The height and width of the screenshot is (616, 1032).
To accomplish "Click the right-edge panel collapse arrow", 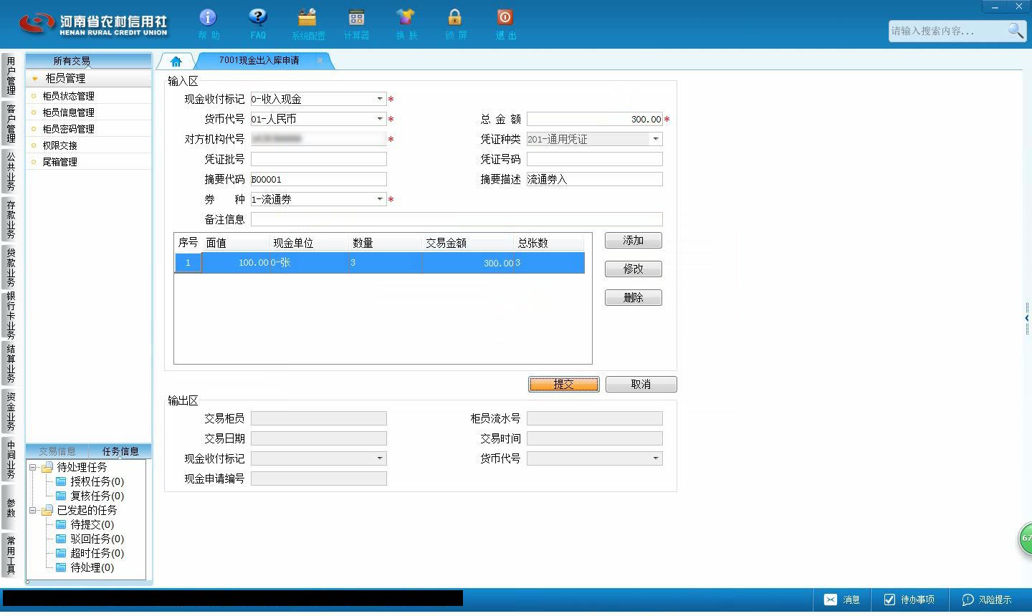I will click(1027, 318).
